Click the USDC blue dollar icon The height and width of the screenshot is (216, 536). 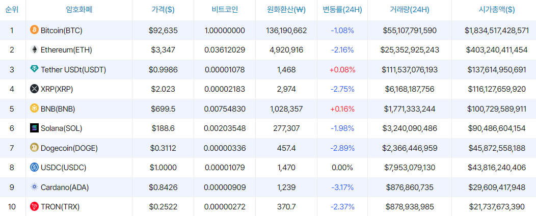coord(34,168)
